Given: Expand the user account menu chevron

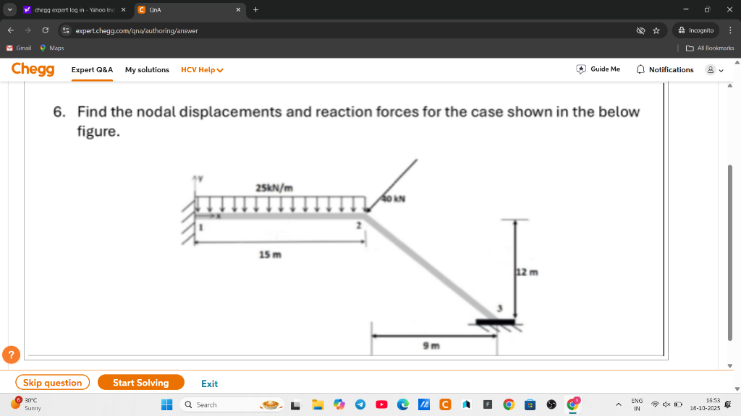Looking at the screenshot, I should 721,70.
